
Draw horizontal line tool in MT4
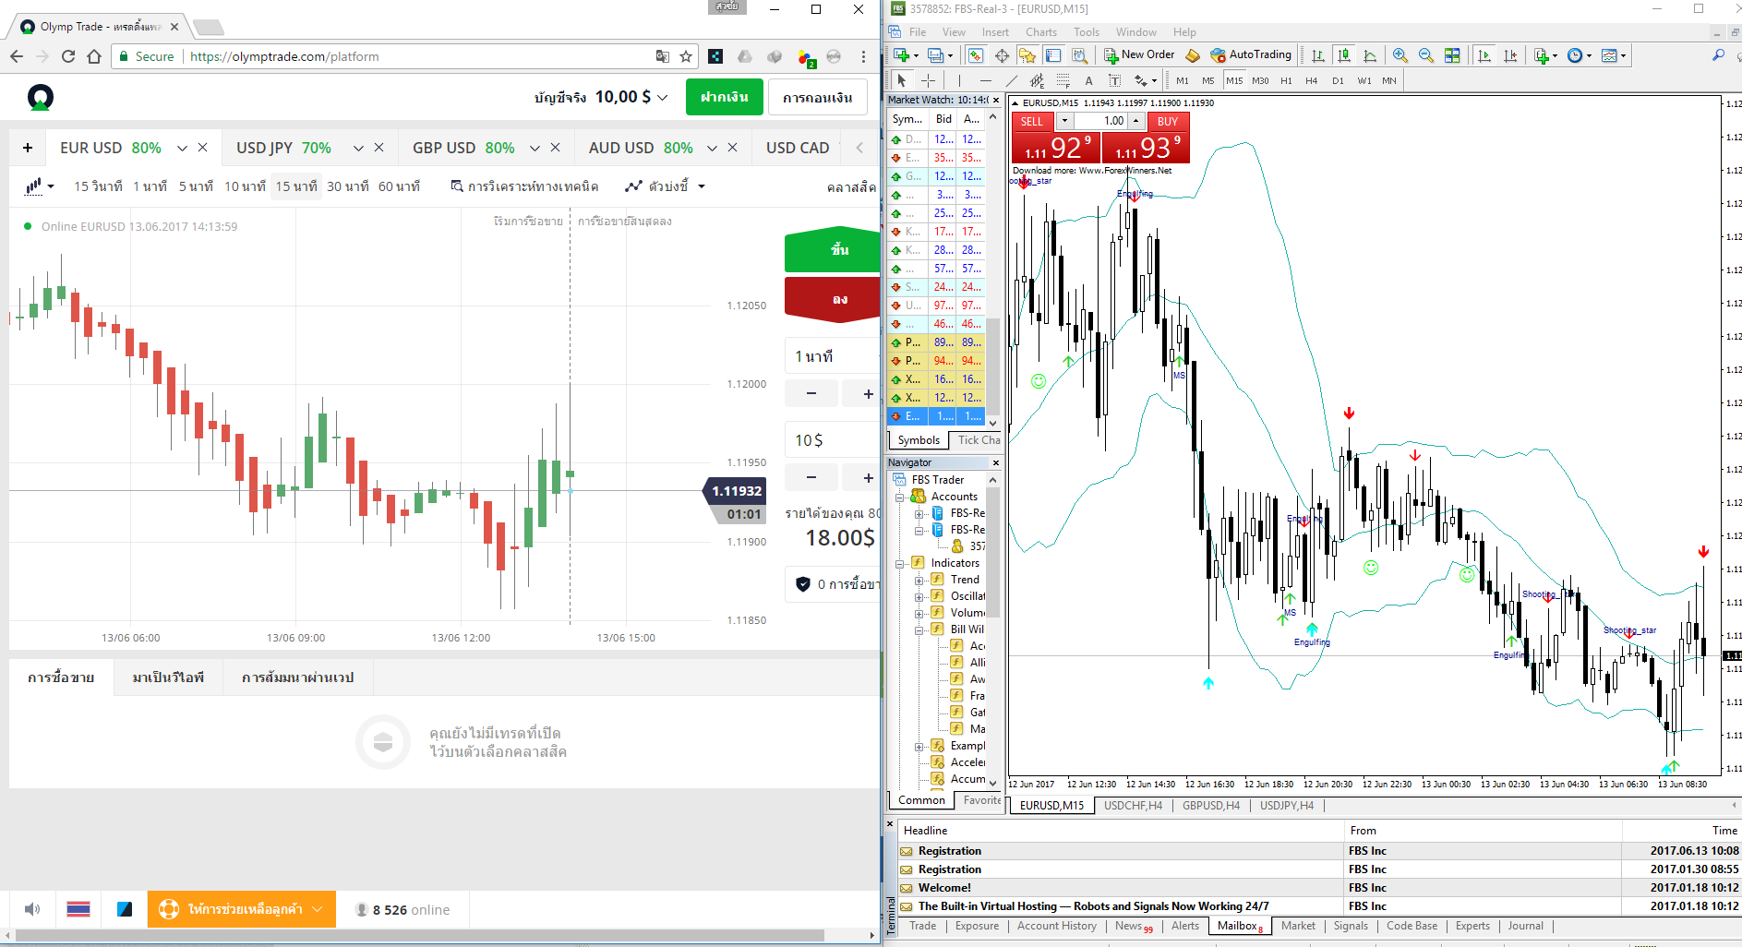pyautogui.click(x=985, y=80)
